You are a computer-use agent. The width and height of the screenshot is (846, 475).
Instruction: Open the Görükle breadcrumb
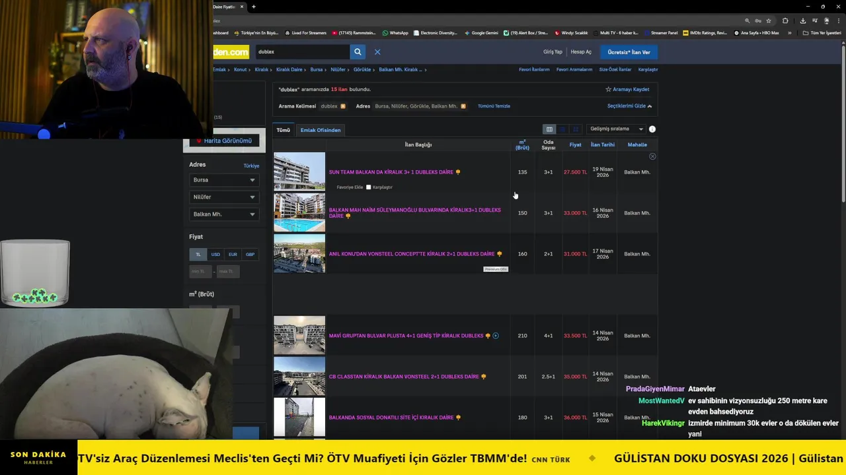tap(362, 69)
